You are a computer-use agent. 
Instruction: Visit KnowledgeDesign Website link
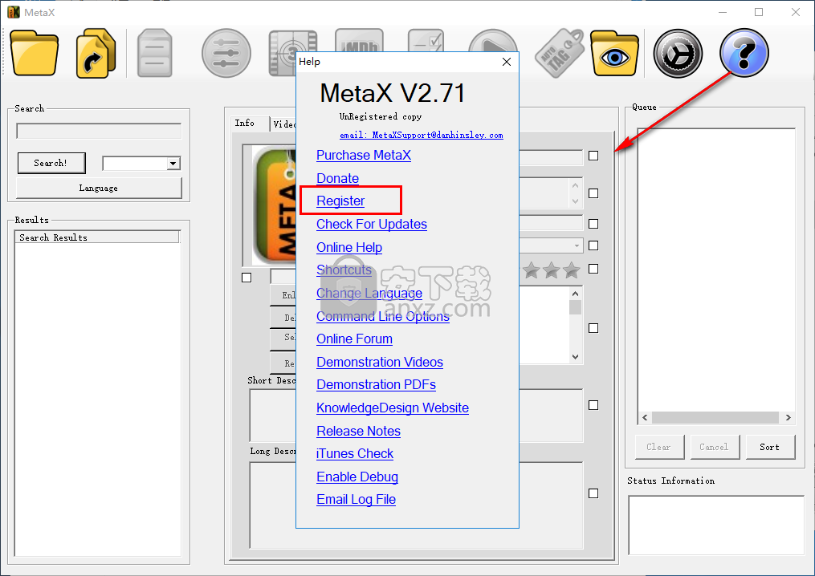click(x=393, y=408)
